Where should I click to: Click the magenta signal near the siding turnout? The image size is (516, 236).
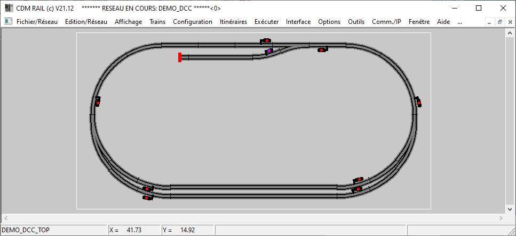269,51
